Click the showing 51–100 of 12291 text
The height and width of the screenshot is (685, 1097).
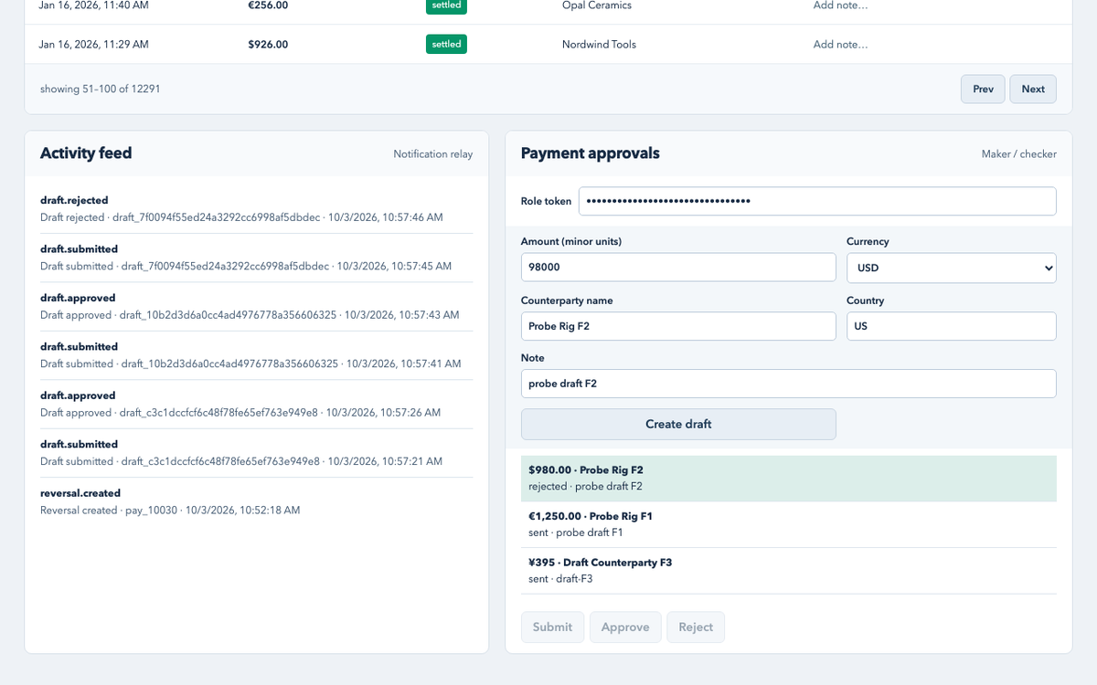coord(101,89)
